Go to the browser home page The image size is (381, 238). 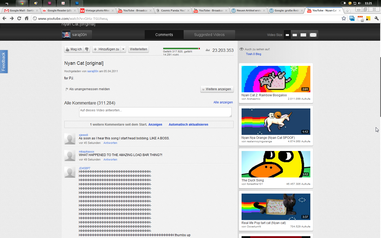tap(26, 18)
